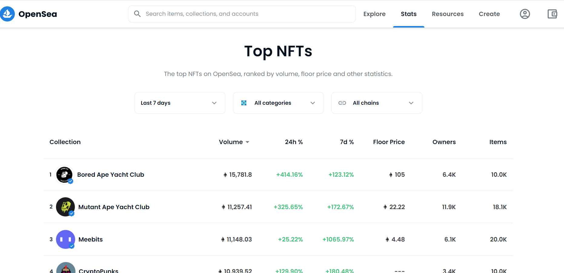Click the +25.22% 24h value
Image resolution: width=564 pixels, height=273 pixels.
tap(290, 239)
